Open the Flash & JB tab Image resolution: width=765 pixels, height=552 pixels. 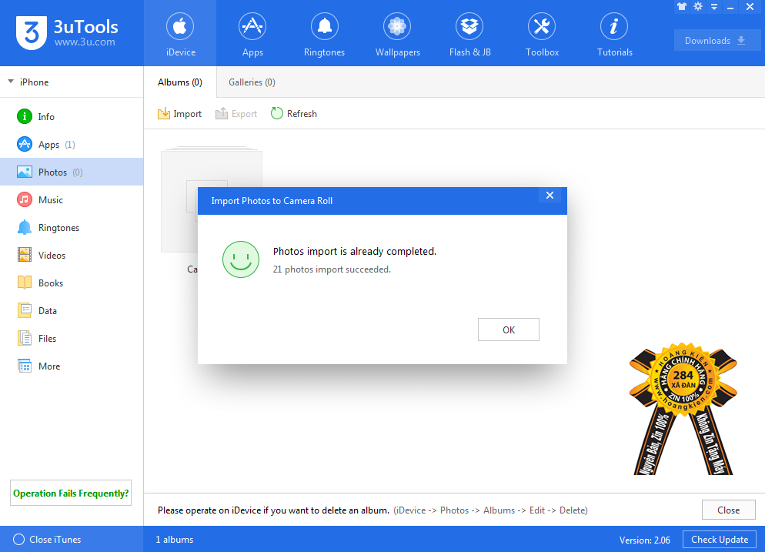click(x=469, y=34)
